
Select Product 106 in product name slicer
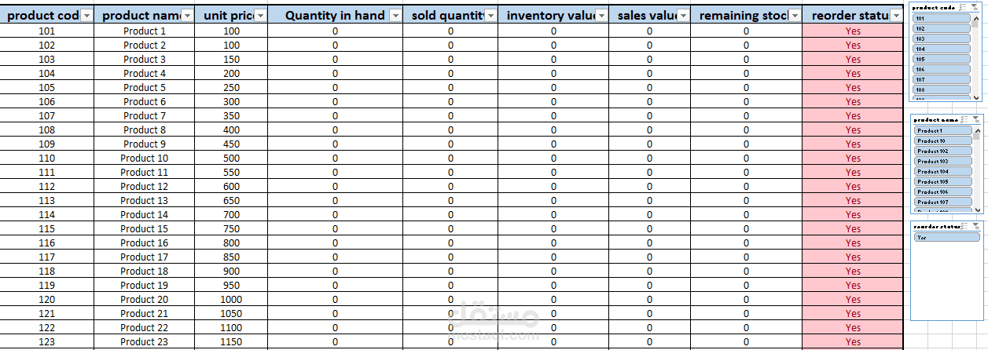tap(943, 191)
